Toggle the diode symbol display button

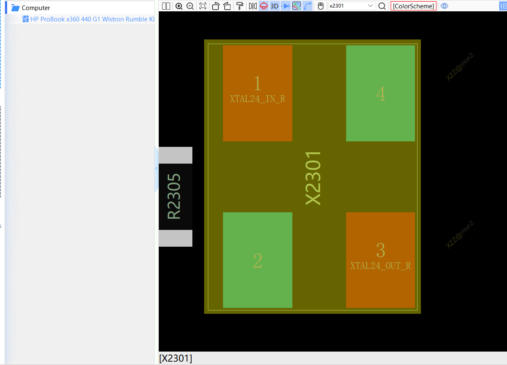(x=285, y=6)
